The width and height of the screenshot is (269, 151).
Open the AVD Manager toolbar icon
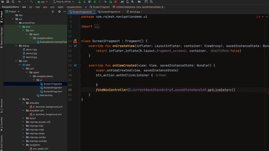tap(127, 2)
